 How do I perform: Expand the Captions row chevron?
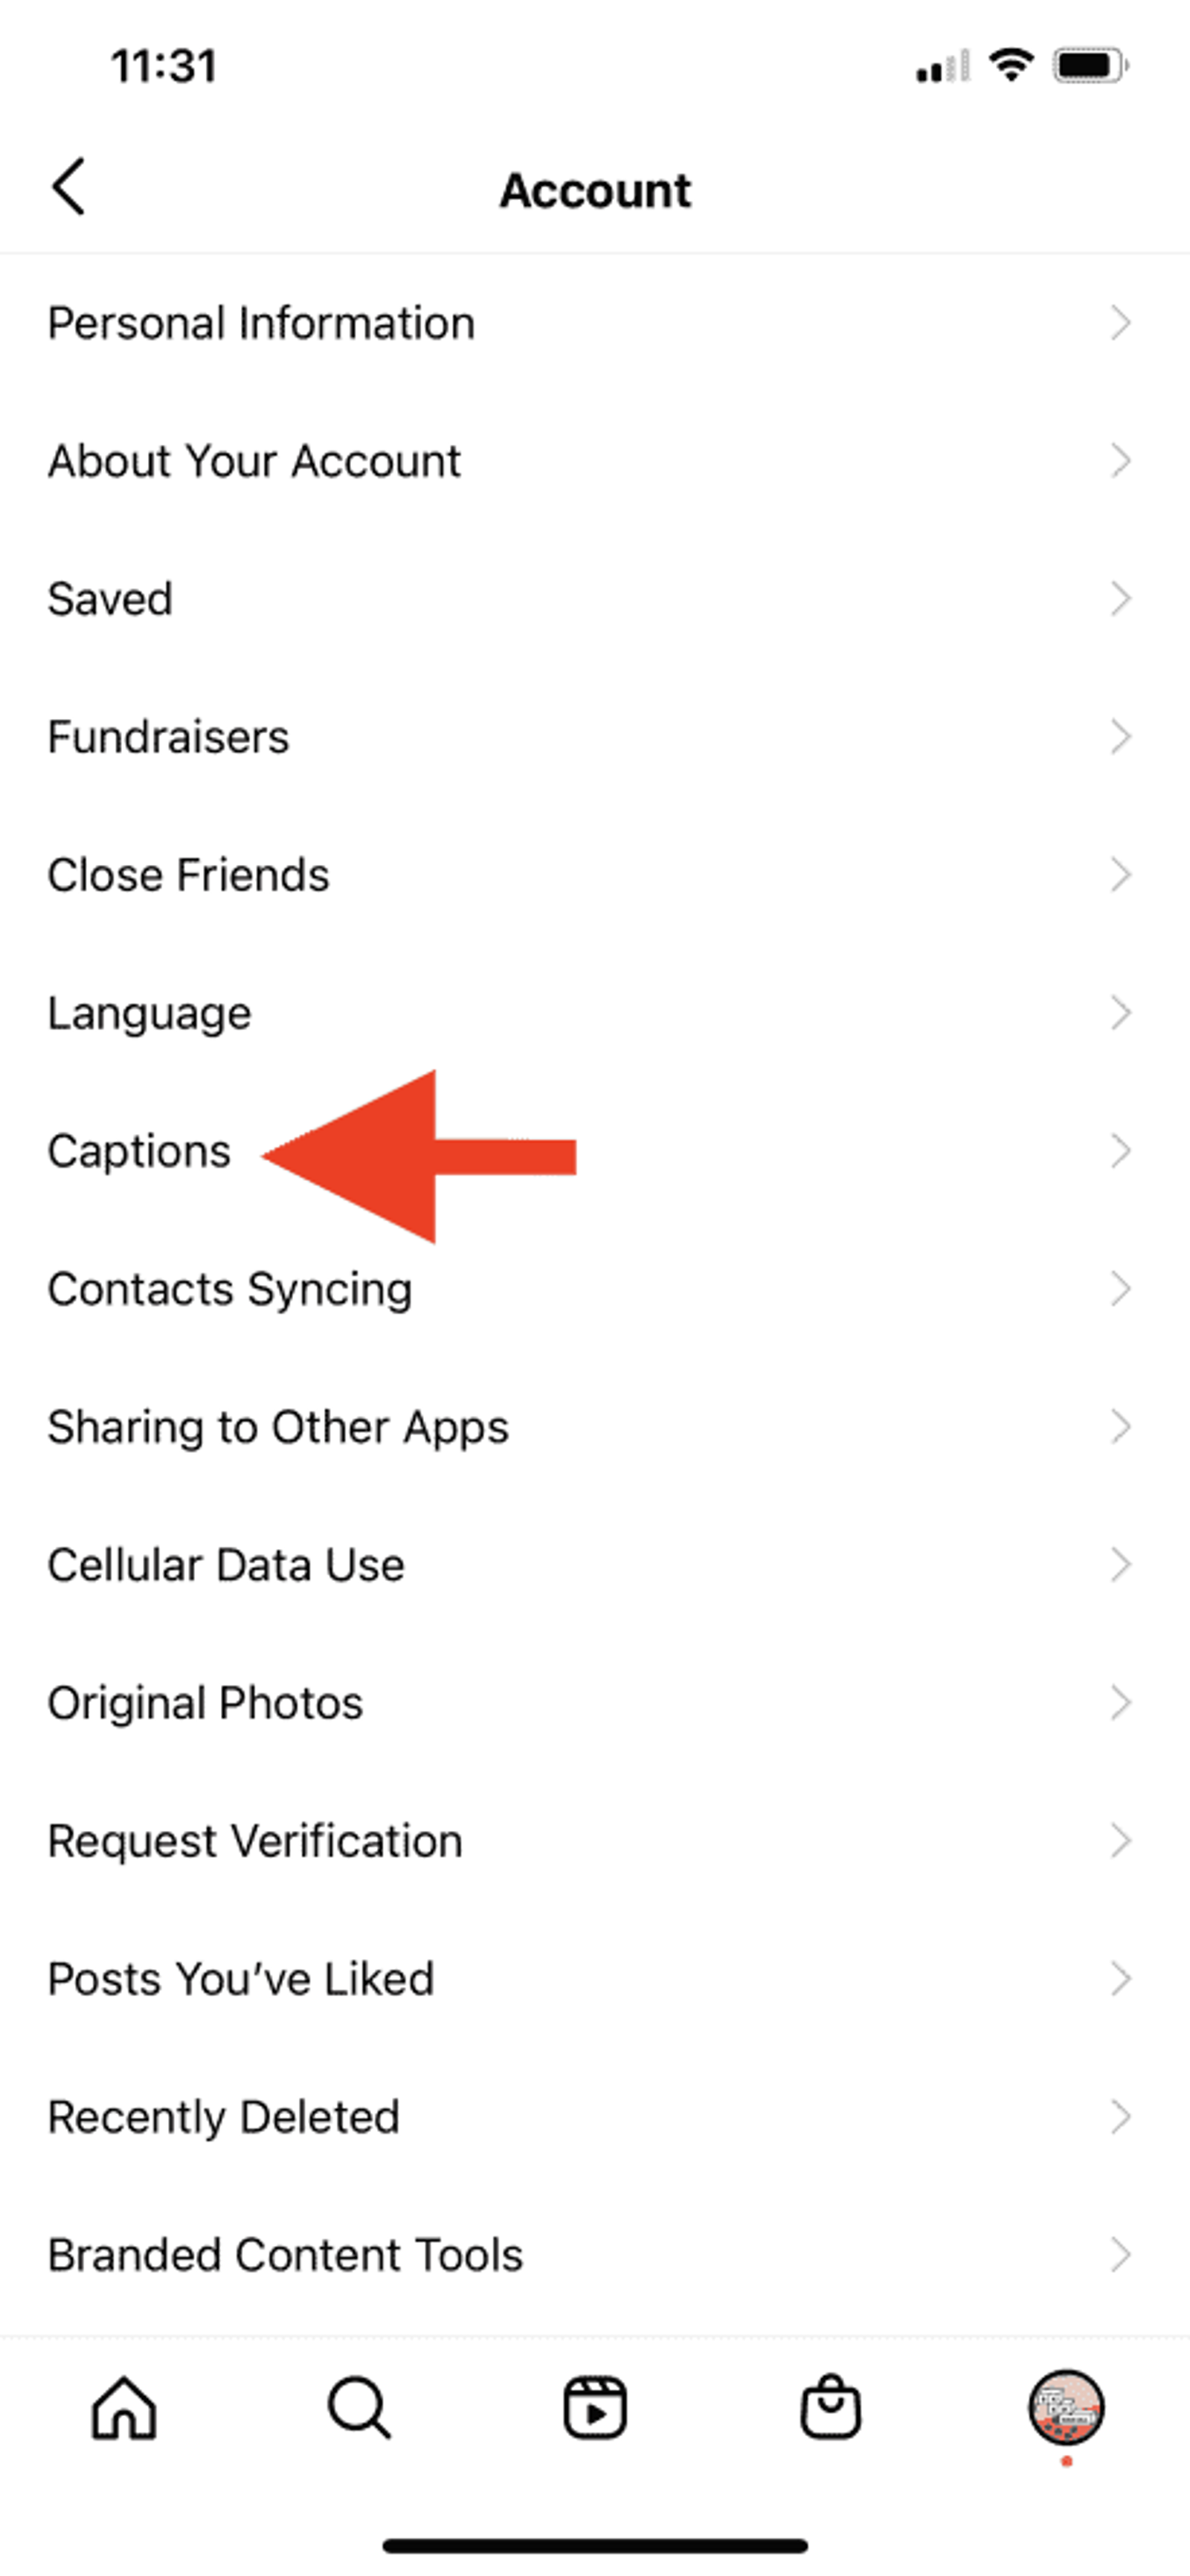[1121, 1151]
